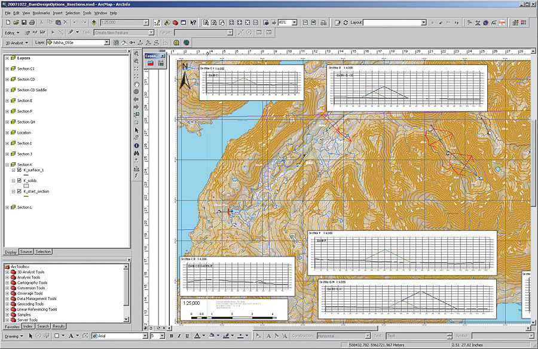The height and width of the screenshot is (349, 538).
Task: Open the 3D Analyst Layer dropdown
Action: (x=107, y=43)
